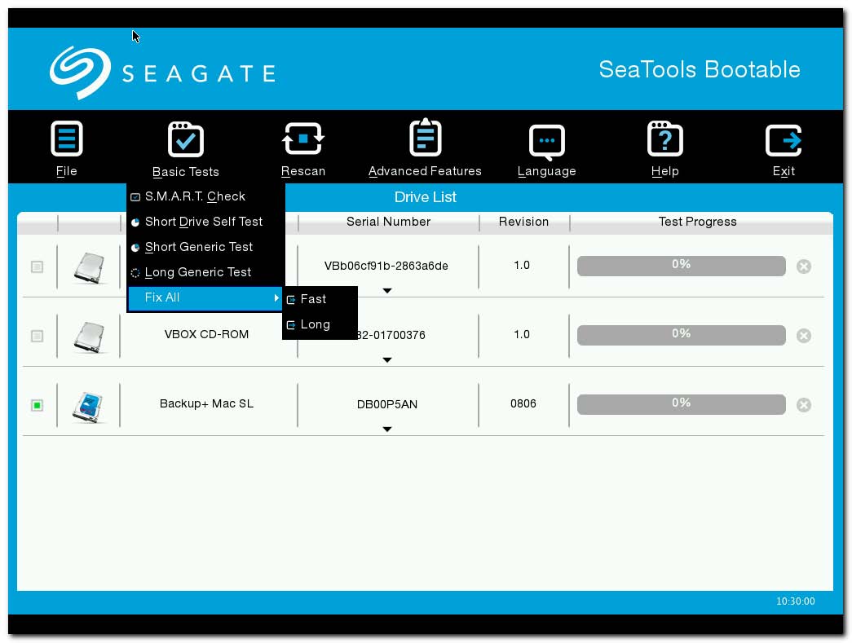Cancel test for the VBOX CD-ROM row
This screenshot has width=852, height=643.
tap(804, 336)
